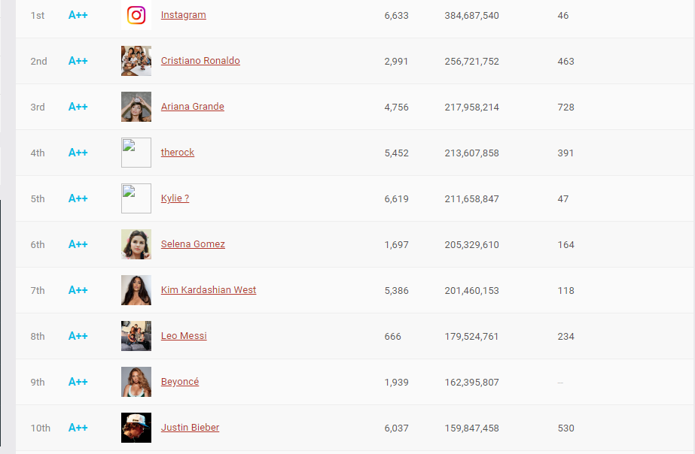Image resolution: width=695 pixels, height=454 pixels.
Task: Click Kim Kardashian West's profile photo
Action: [x=136, y=290]
